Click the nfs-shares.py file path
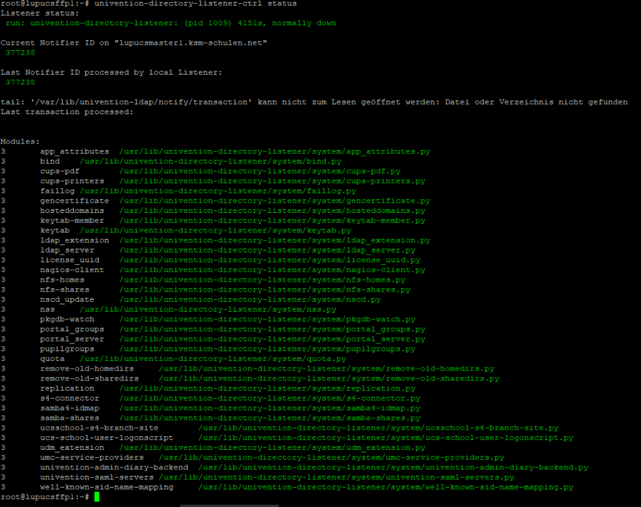Image resolution: width=641 pixels, height=507 pixels. (264, 290)
